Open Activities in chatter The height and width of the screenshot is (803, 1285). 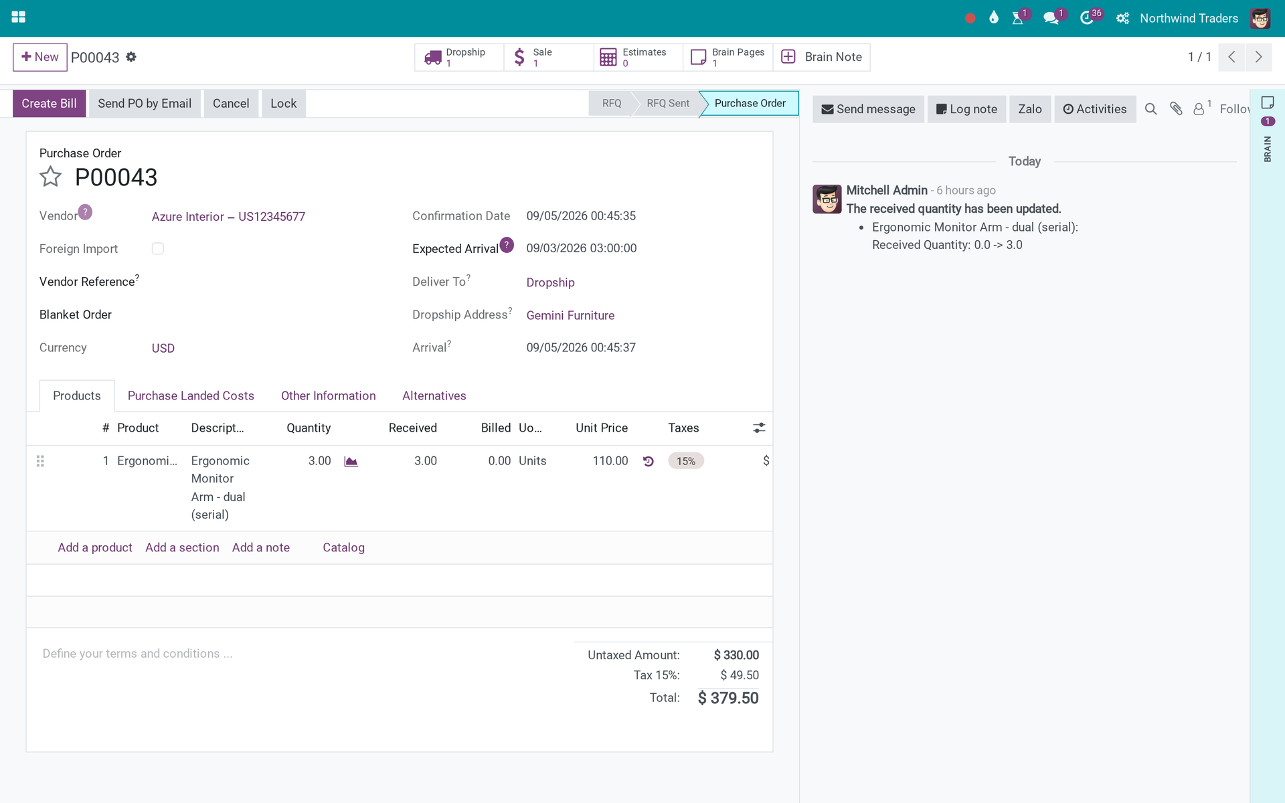click(1095, 109)
